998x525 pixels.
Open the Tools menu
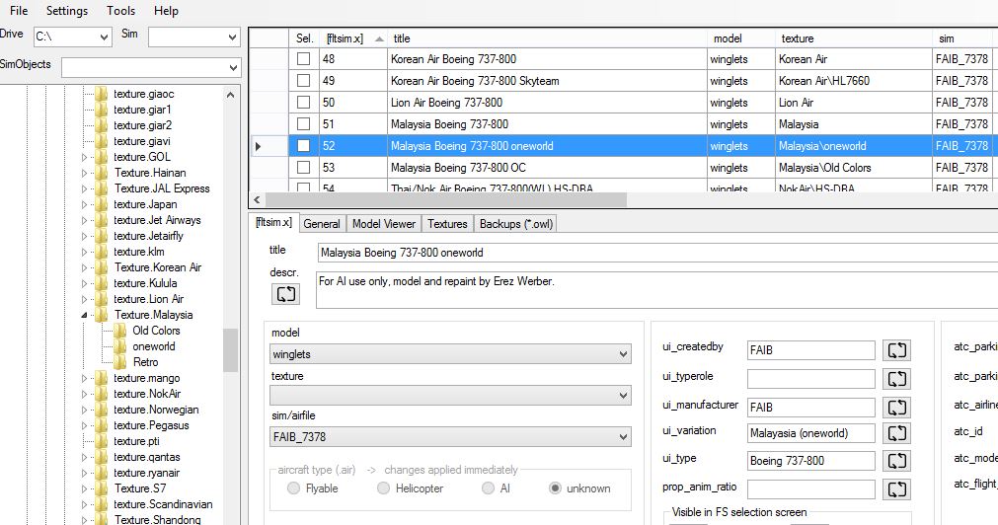click(121, 11)
